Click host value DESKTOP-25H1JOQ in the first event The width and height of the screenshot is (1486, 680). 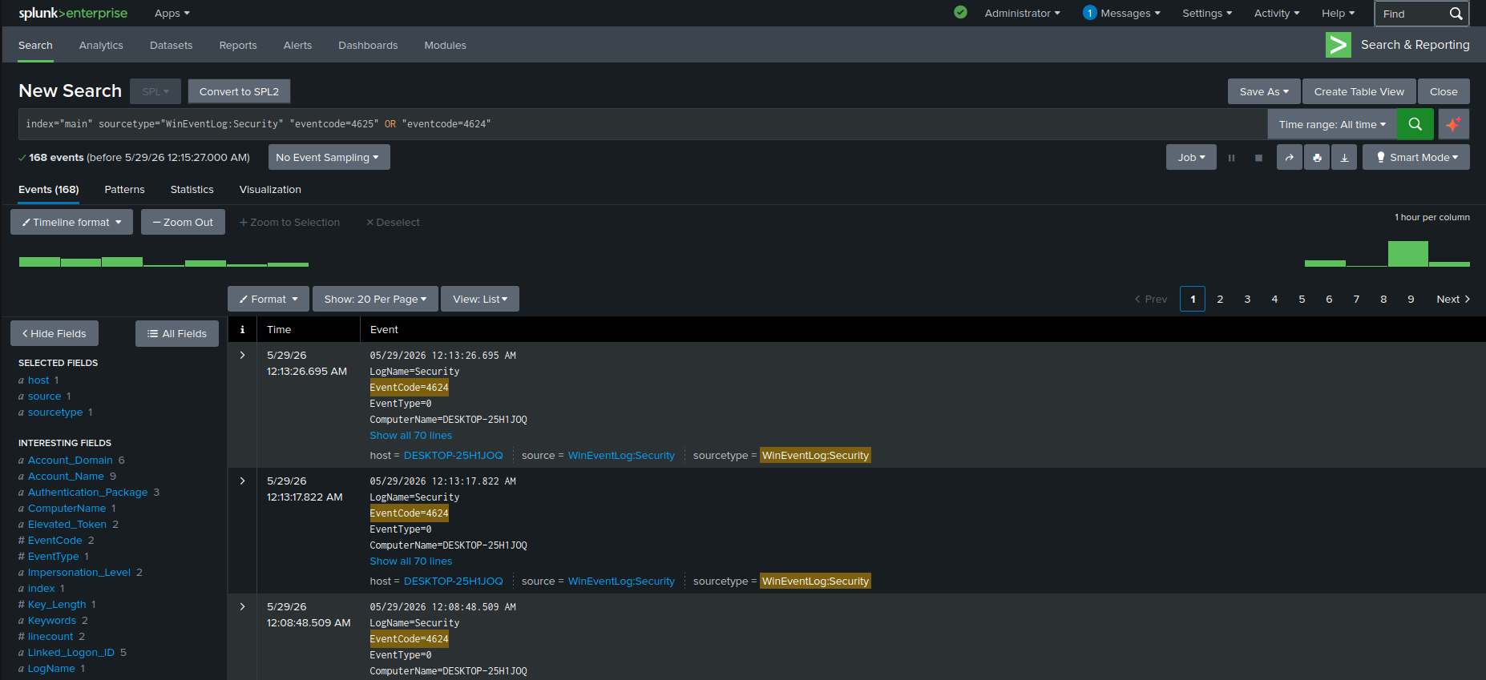click(454, 456)
